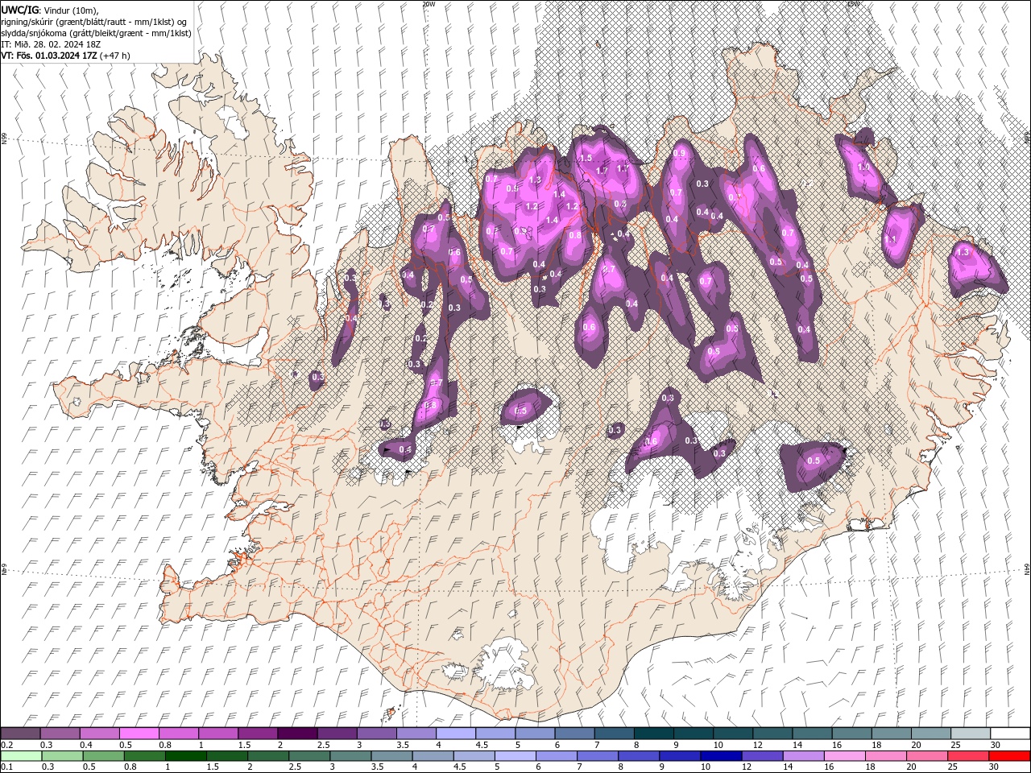Click the '20W' longitude label at the top

(429, 4)
